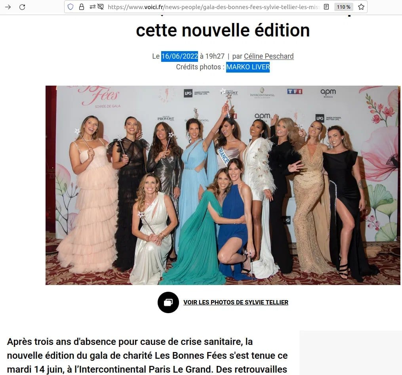Click the highlighted date 16/06/2022
This screenshot has height=375, width=402.
179,56
